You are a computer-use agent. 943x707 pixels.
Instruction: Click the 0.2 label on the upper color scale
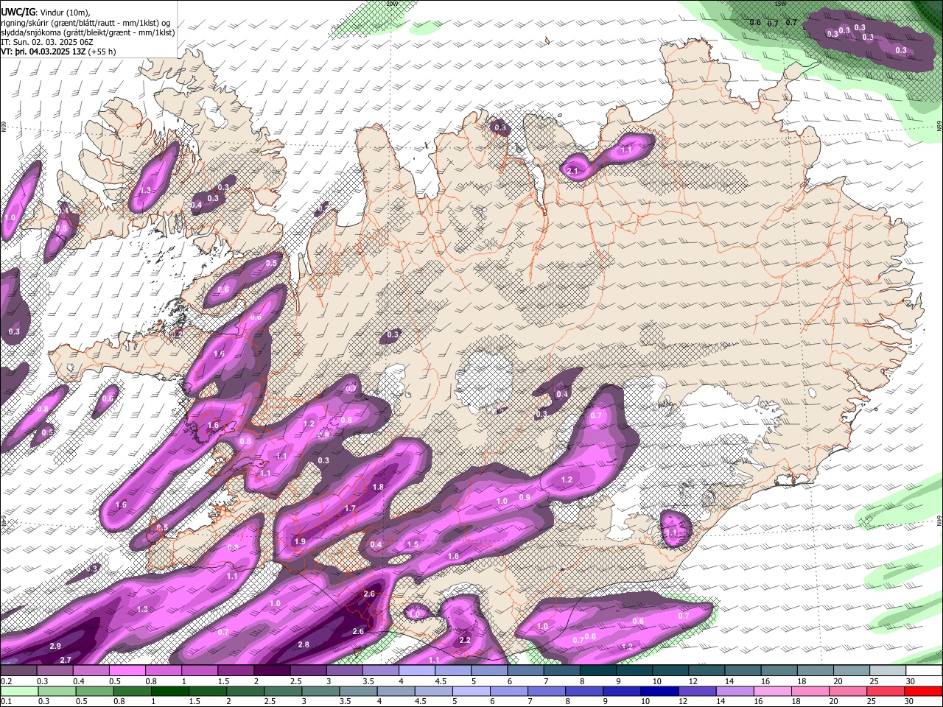pos(5,680)
